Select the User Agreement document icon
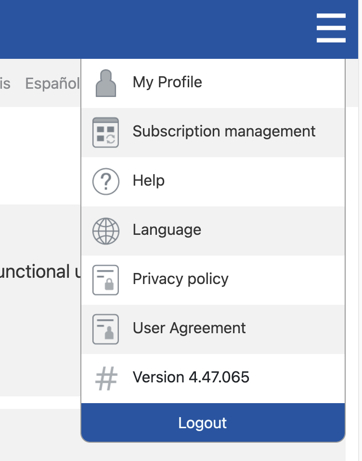362x461 pixels. click(x=105, y=329)
